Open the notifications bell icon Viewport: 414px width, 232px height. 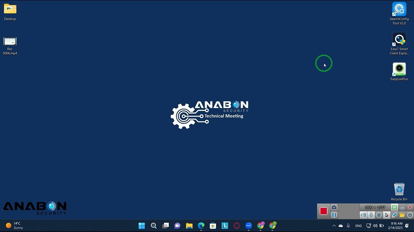(407, 226)
